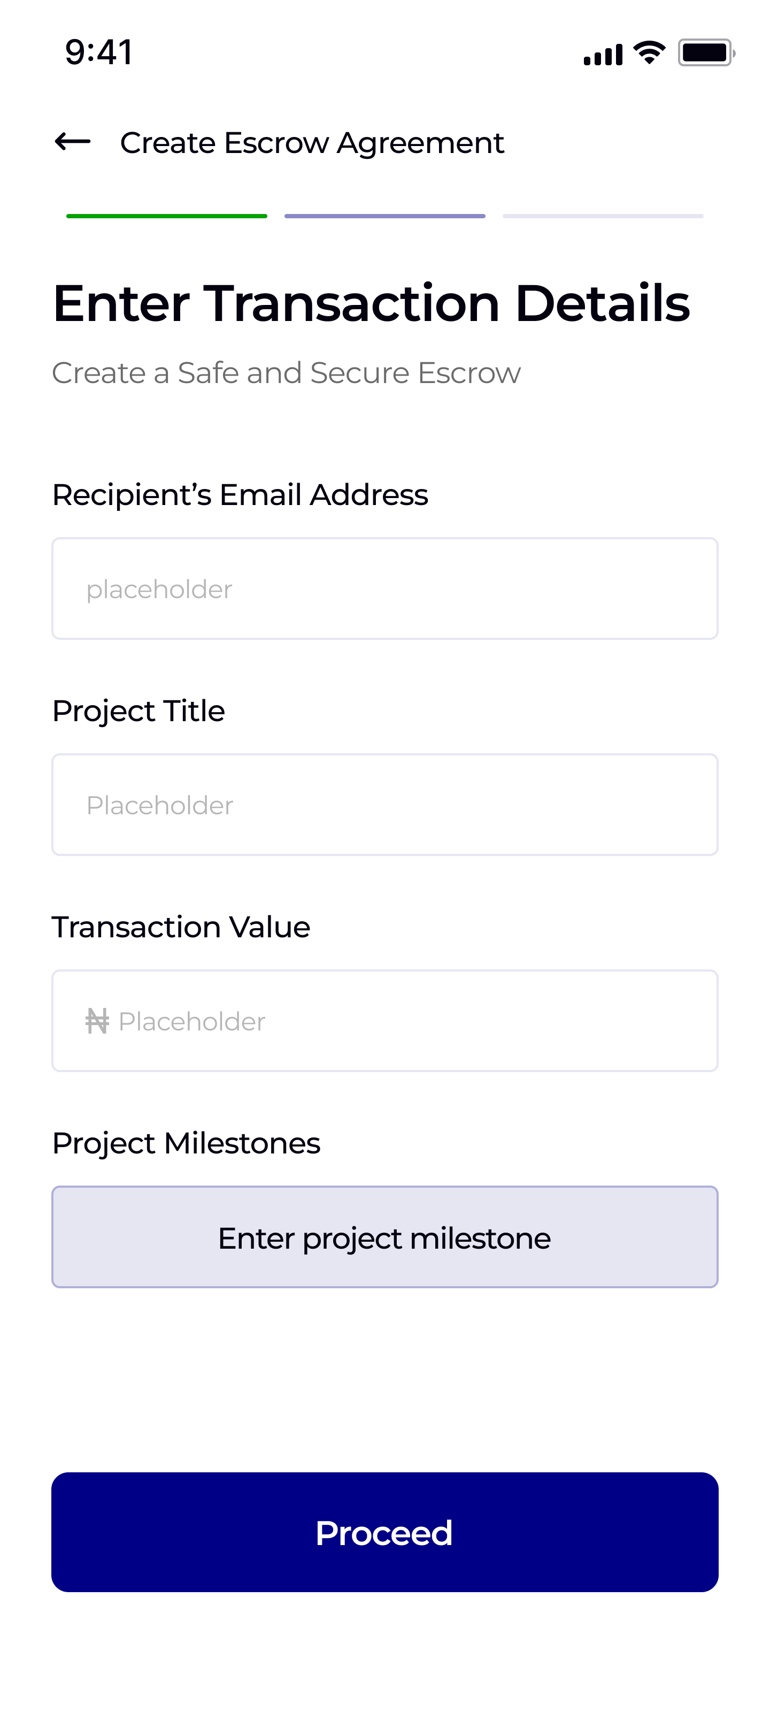Select the first green progress step
Viewport: 770px width, 1712px height.
point(167,216)
